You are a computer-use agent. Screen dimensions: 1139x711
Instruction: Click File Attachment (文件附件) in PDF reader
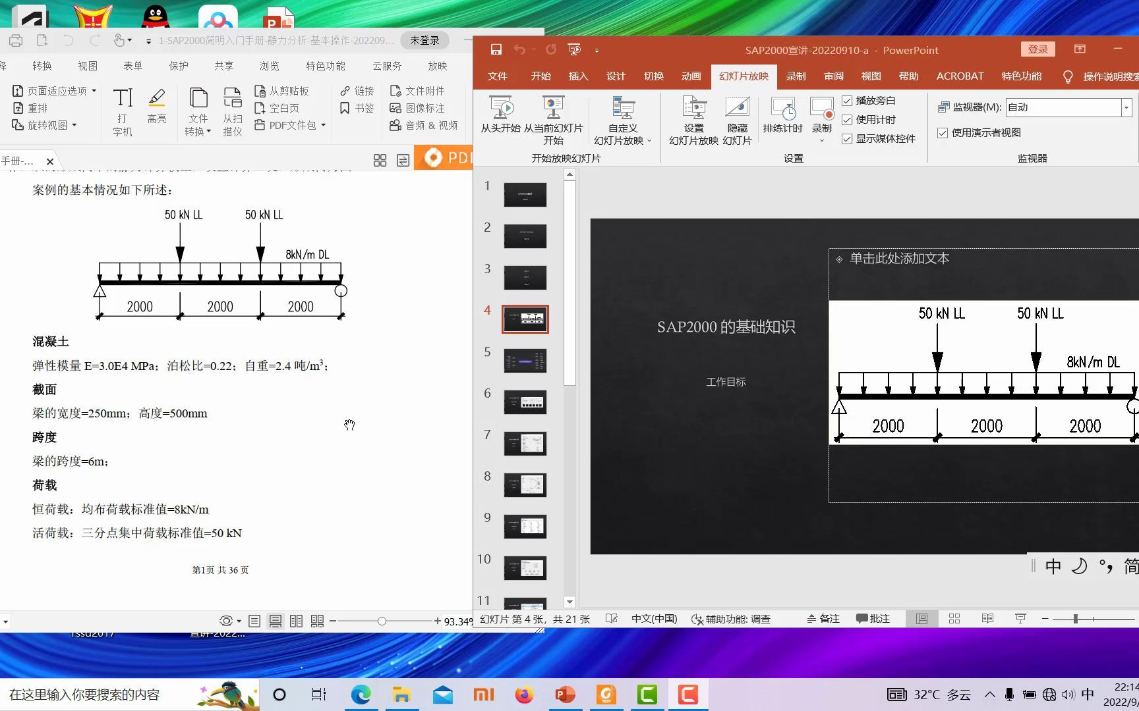click(x=417, y=91)
